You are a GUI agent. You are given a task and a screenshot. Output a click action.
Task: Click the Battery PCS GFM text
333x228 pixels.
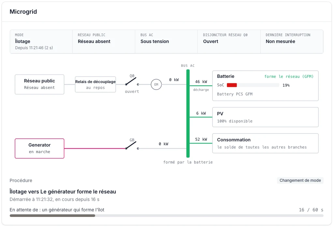235,94
